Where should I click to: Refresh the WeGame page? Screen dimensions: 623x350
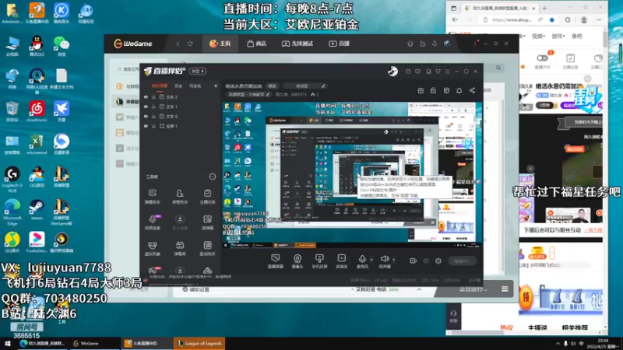[190, 44]
